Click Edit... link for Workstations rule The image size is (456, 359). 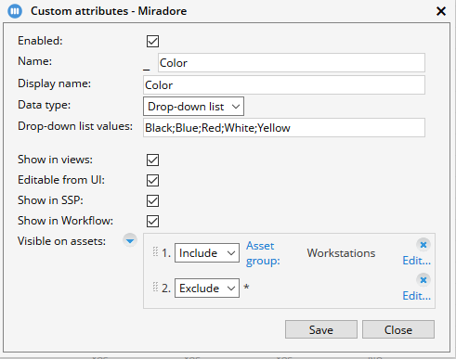click(x=416, y=261)
